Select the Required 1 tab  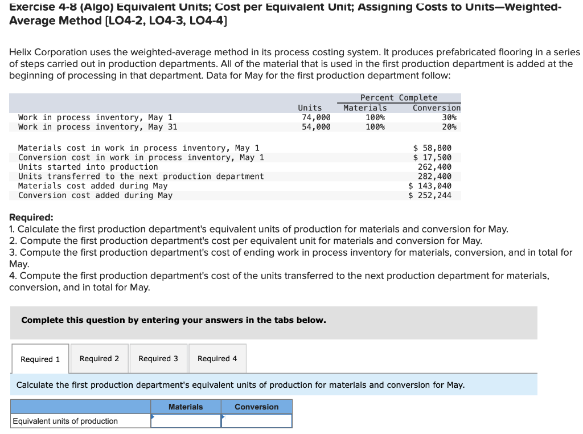tap(40, 358)
